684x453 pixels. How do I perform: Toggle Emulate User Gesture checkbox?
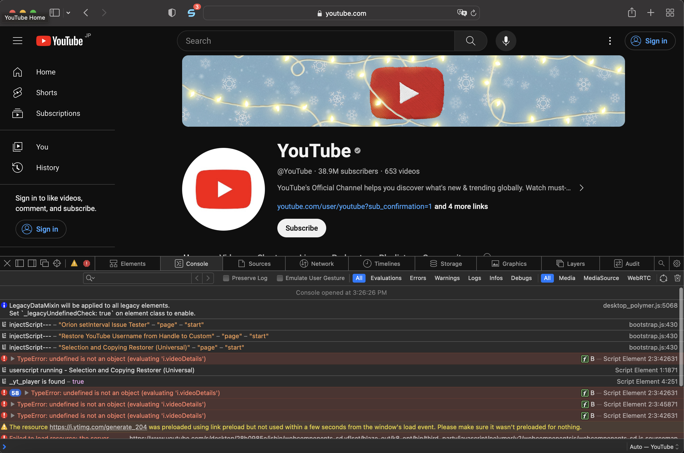point(279,278)
